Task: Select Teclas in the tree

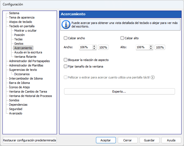Action: (18, 39)
